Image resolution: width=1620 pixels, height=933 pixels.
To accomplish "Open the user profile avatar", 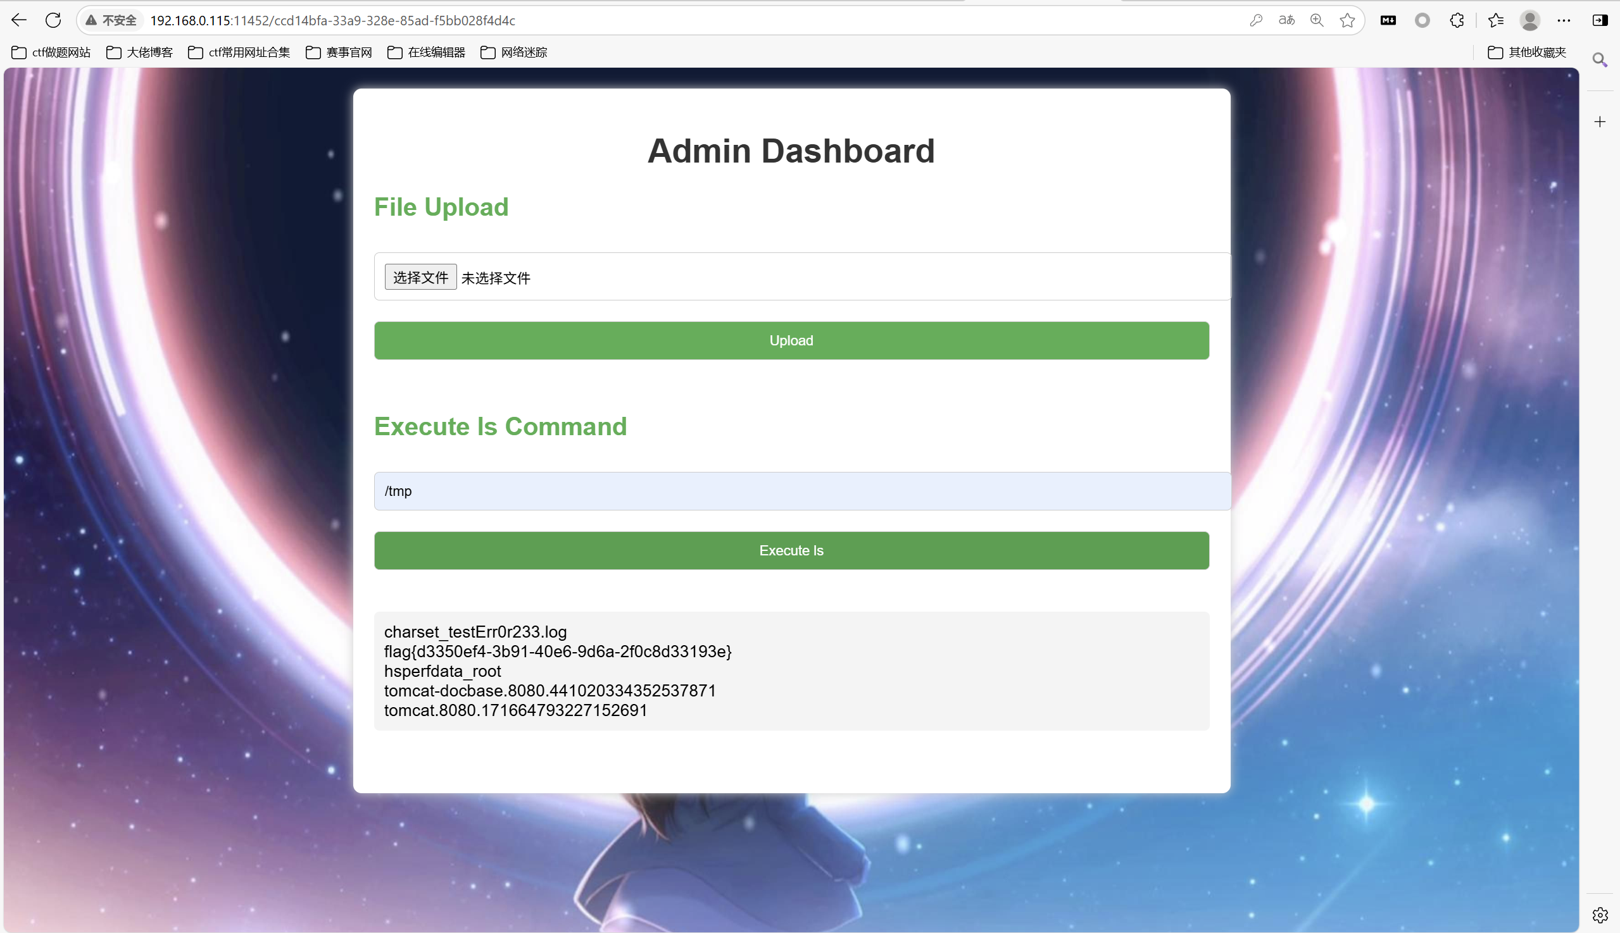I will point(1529,20).
